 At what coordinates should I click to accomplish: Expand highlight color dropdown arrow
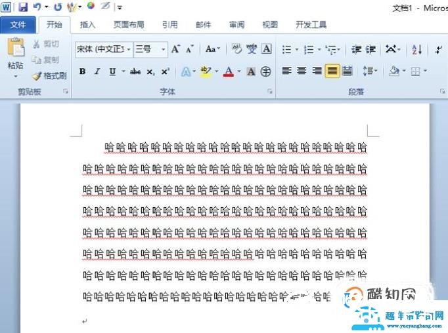217,71
